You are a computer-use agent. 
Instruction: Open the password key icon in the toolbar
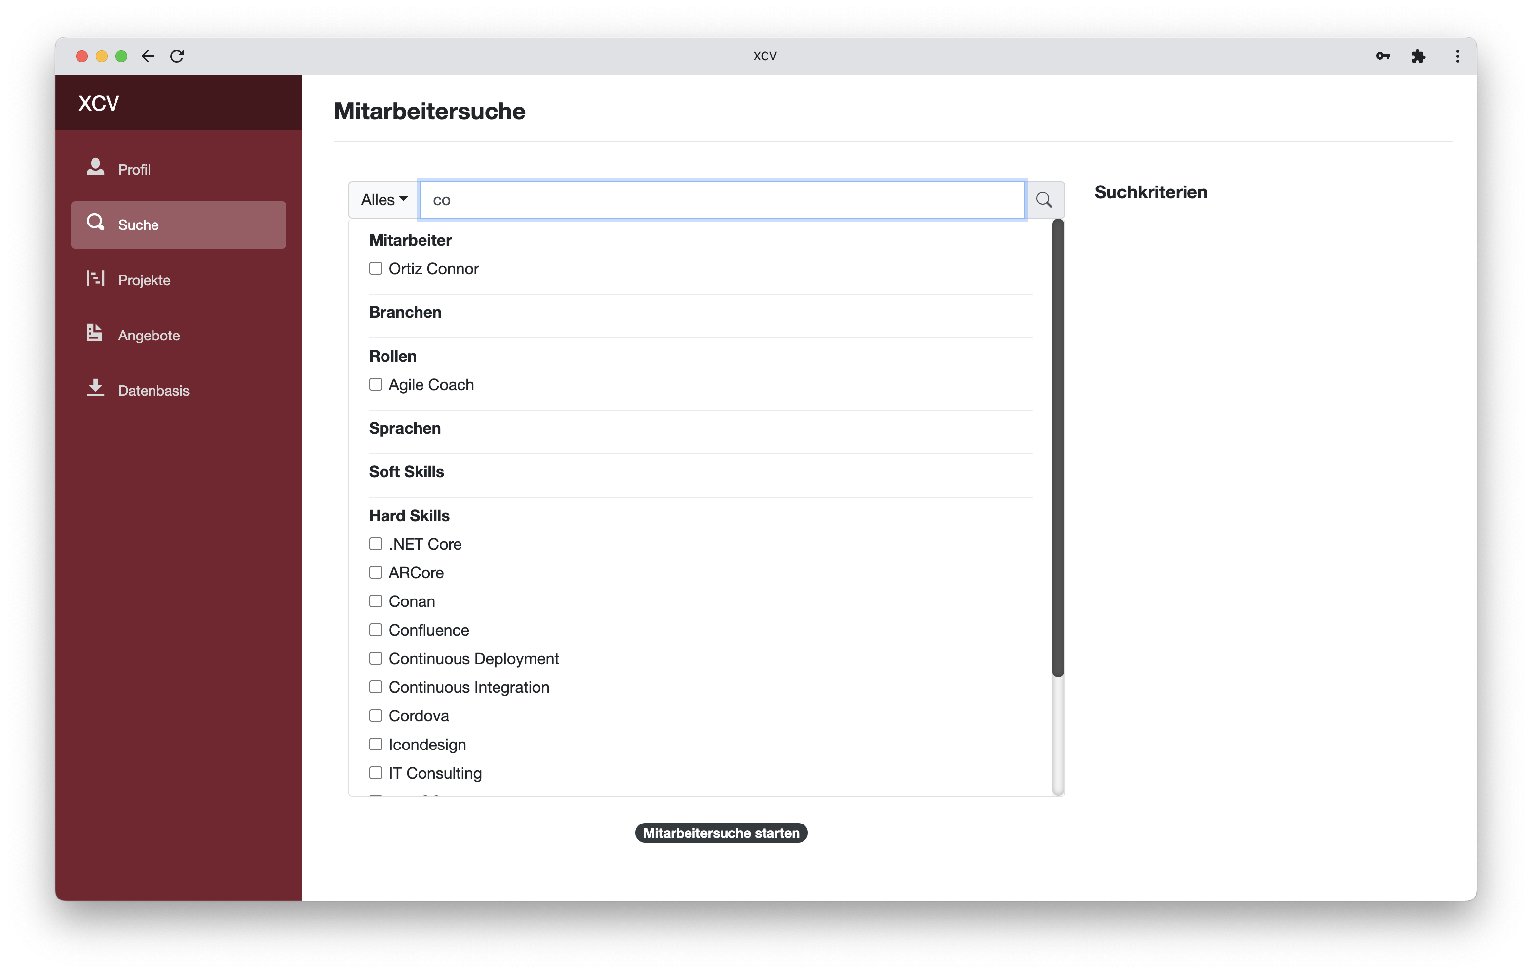coord(1382,56)
